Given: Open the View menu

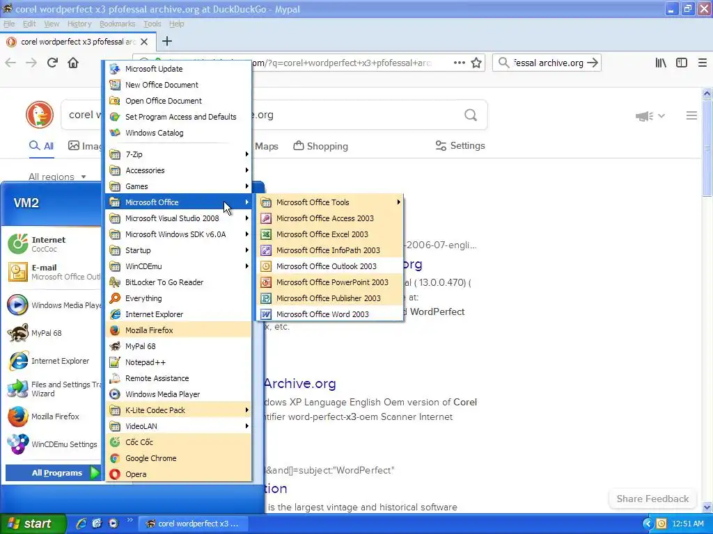Looking at the screenshot, I should pos(52,24).
